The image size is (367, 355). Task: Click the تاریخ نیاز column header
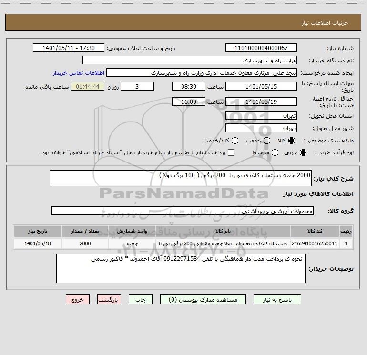(38, 231)
